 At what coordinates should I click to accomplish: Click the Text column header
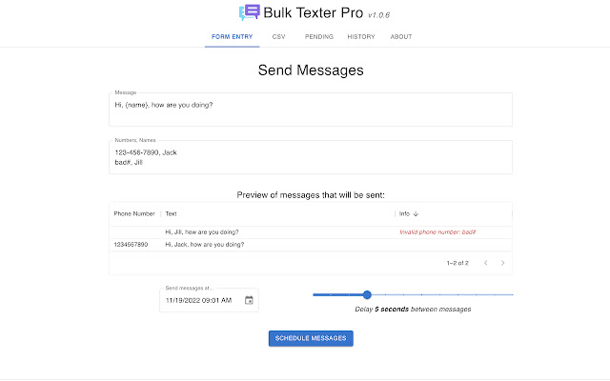coord(172,213)
